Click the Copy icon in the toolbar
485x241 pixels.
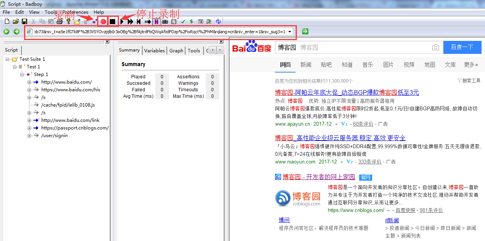(x=42, y=21)
